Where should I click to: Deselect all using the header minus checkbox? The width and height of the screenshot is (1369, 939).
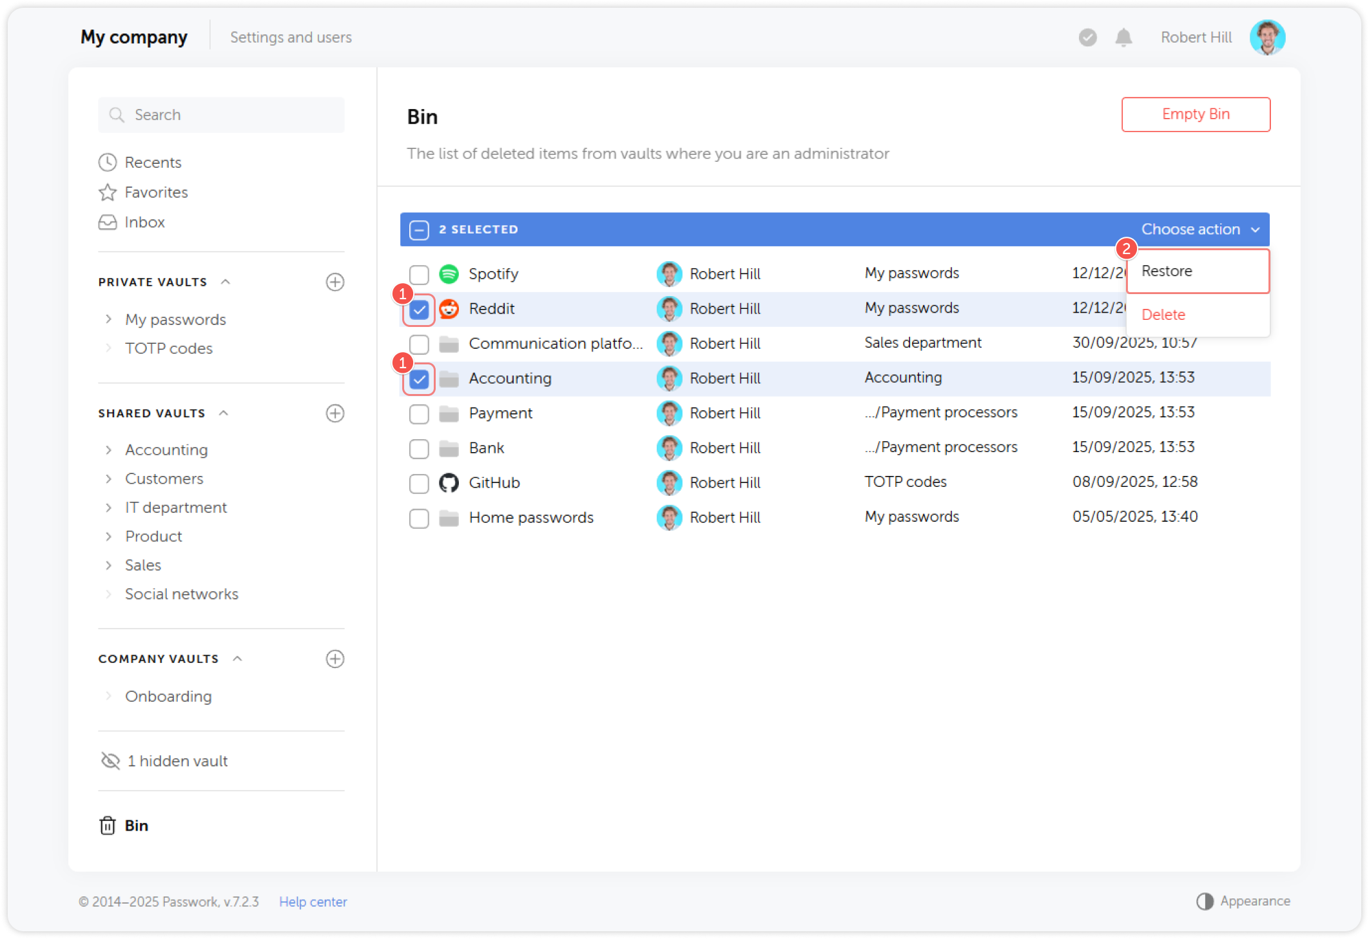[x=419, y=230]
